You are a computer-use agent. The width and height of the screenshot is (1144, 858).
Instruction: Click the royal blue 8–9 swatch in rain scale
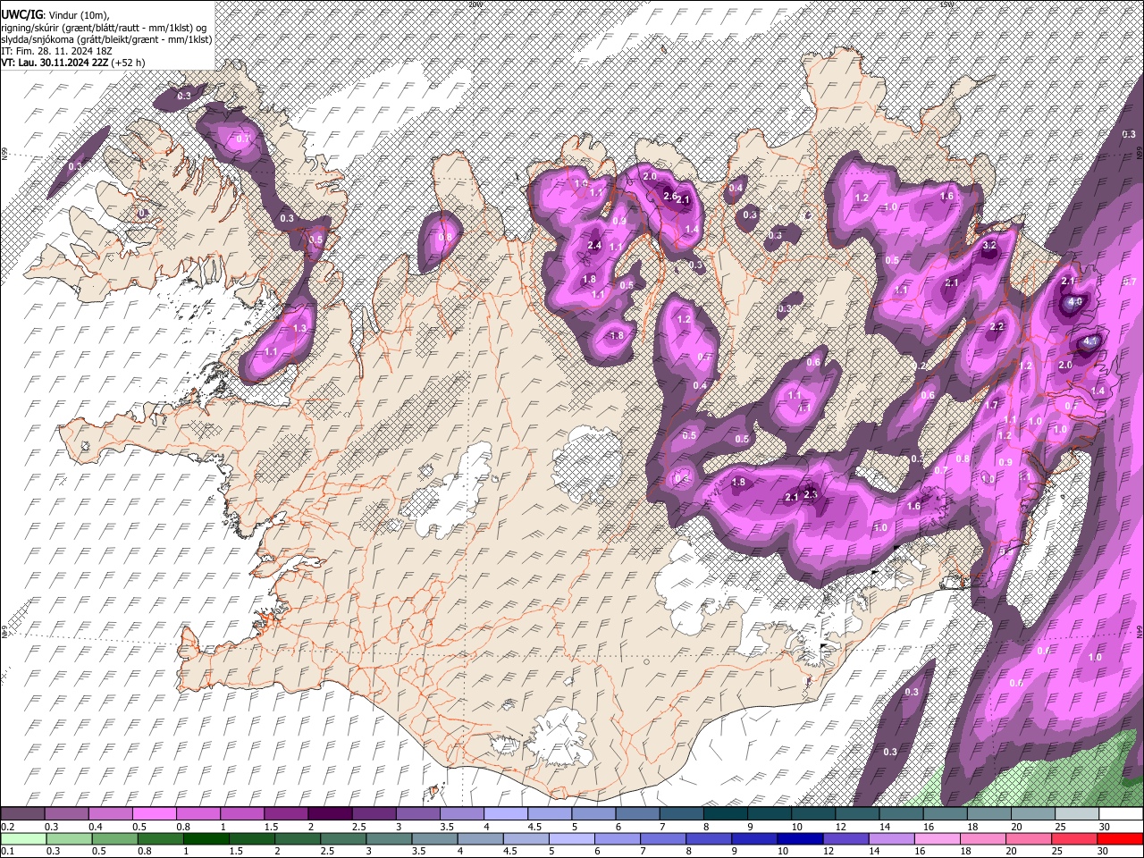(x=708, y=838)
